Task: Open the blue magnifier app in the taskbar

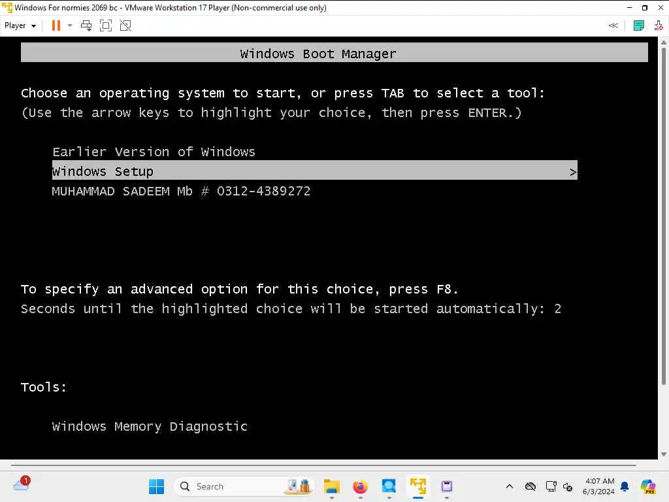Action: (389, 486)
